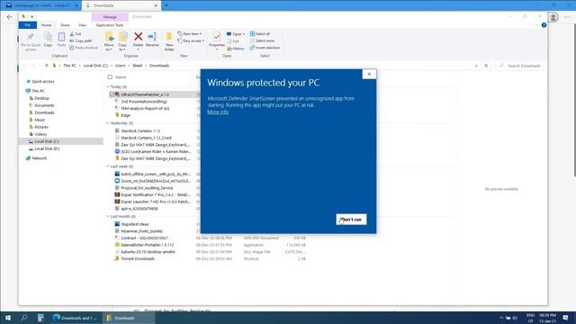Open the notification center icon
This screenshot has width=576, height=324.
566,318
